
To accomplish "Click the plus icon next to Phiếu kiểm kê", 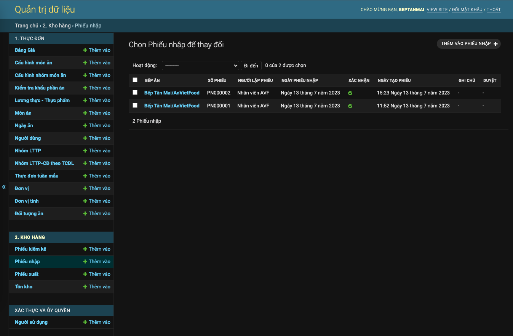I will pos(84,249).
